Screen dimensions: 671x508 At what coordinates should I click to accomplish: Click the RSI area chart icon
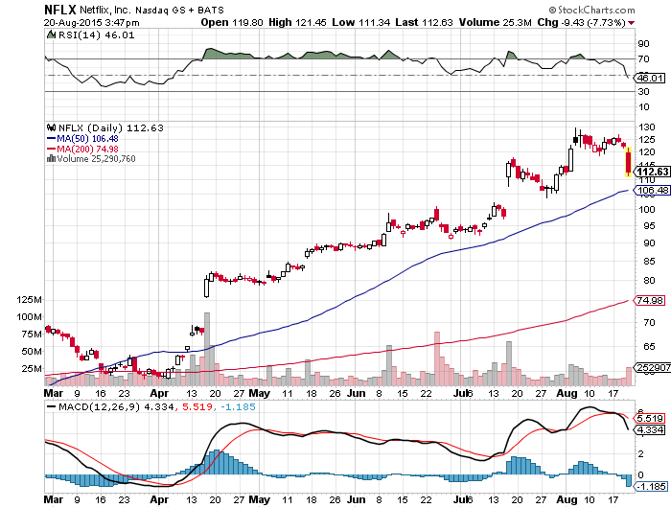point(52,35)
